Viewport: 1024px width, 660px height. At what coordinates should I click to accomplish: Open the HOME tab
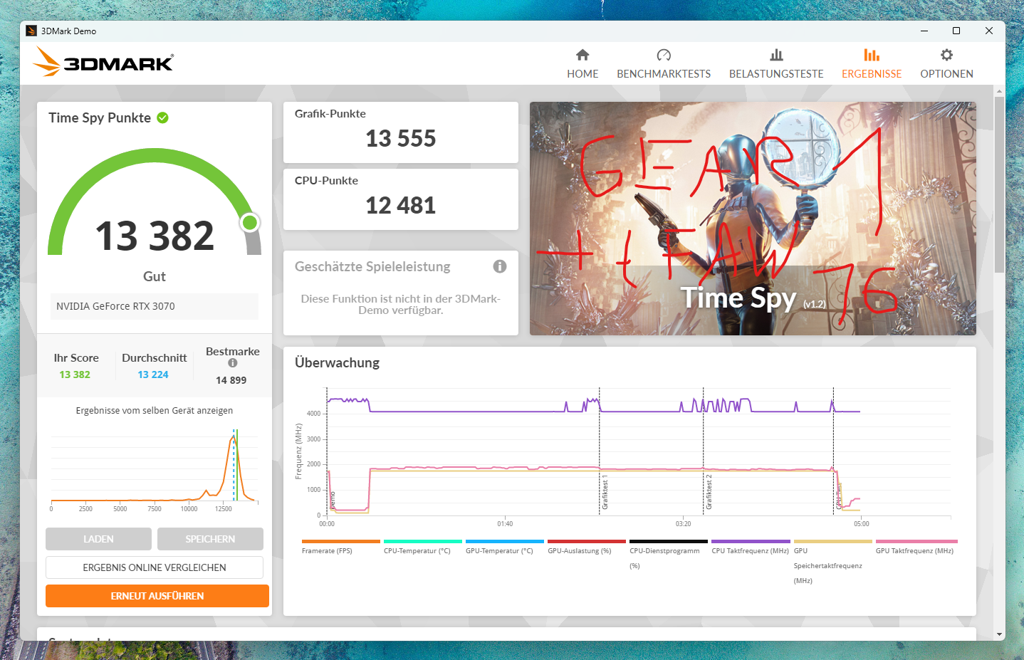tap(582, 64)
